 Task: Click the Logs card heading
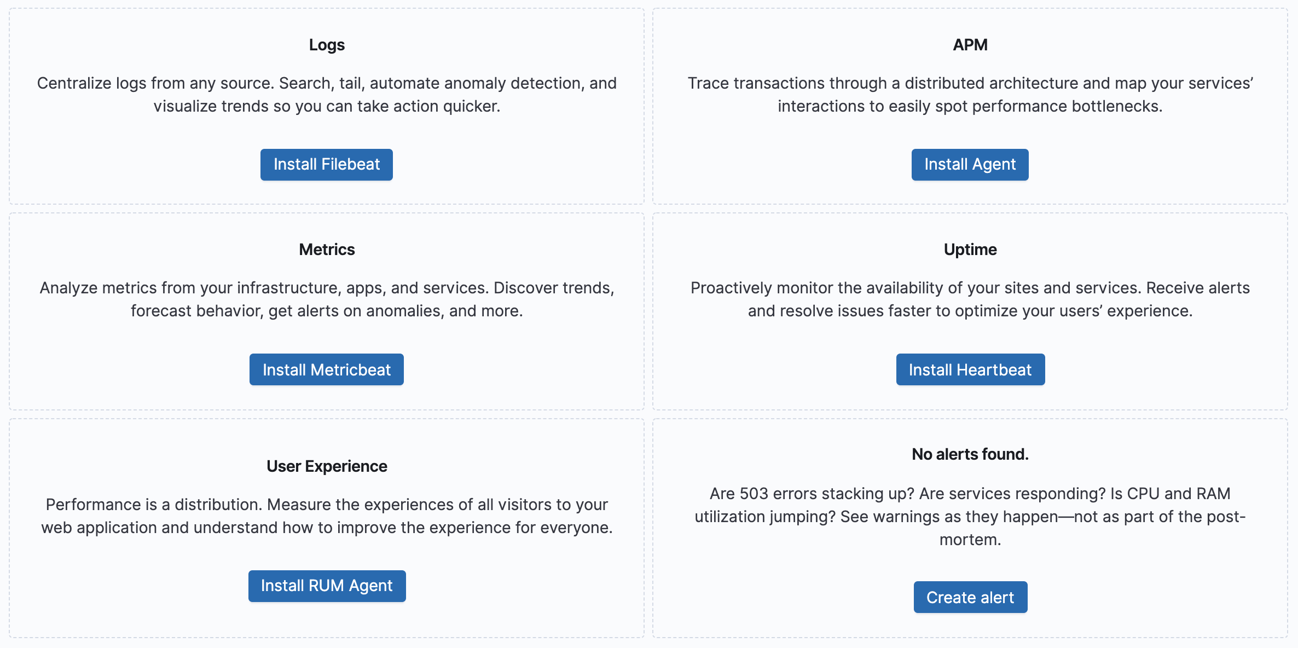327,45
